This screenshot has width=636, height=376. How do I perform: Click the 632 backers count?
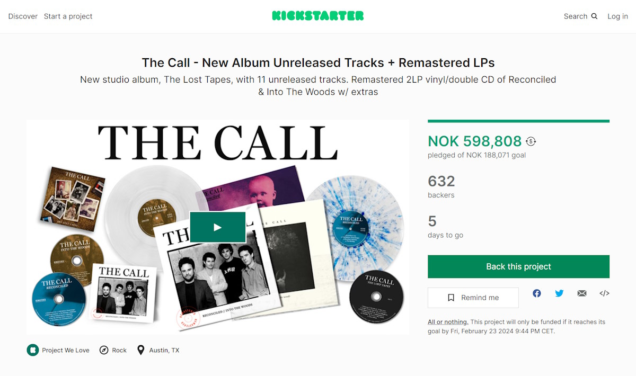(441, 182)
